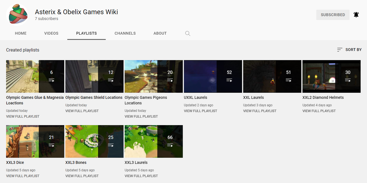Open the XXL3 Bones thumbnail image
This screenshot has width=367, height=183.
(94, 141)
